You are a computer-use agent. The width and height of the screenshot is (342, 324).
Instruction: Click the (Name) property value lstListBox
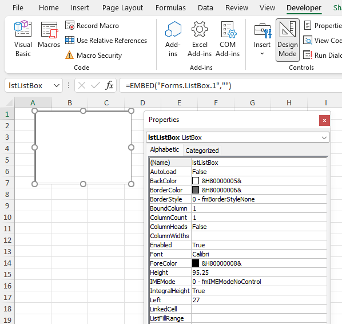(259, 163)
